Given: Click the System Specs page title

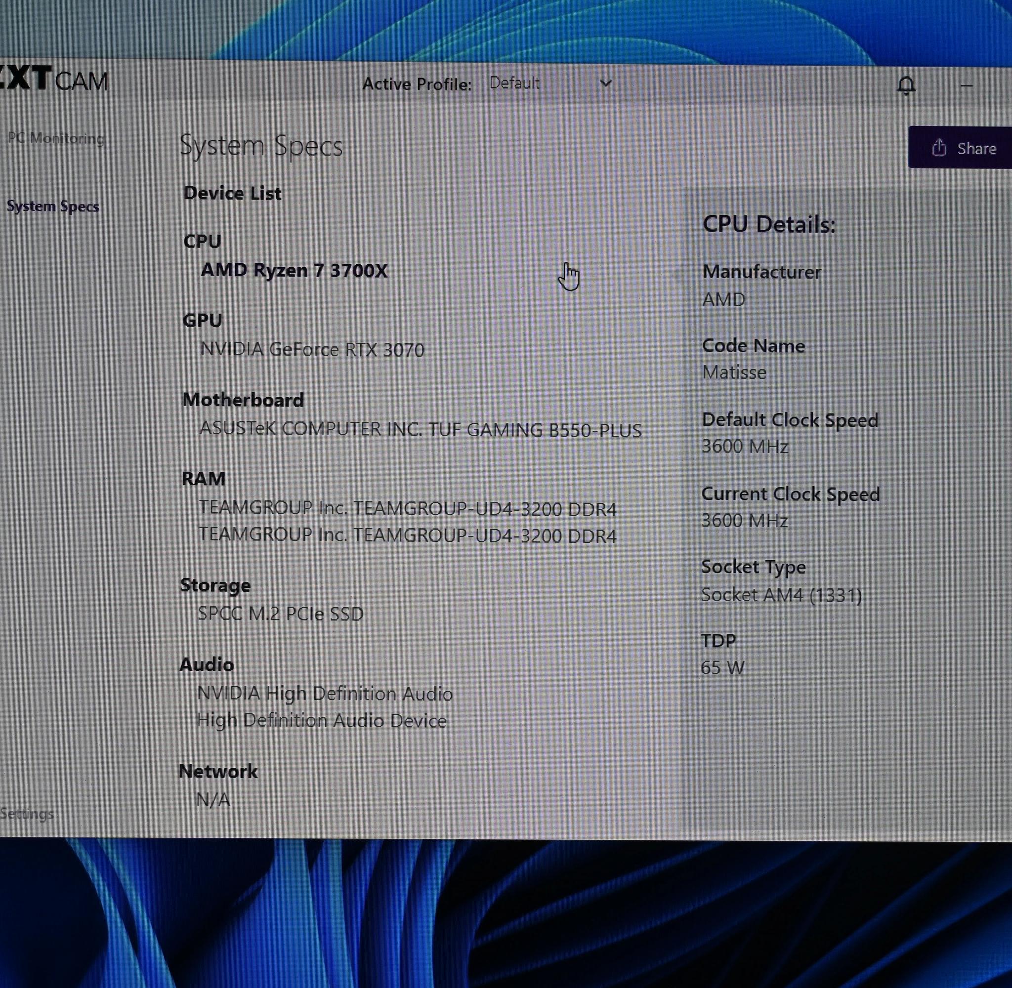Looking at the screenshot, I should (261, 146).
